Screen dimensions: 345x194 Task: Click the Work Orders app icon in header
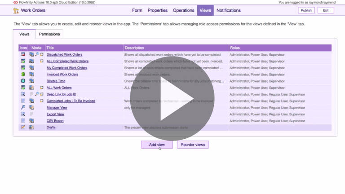click(x=16, y=10)
